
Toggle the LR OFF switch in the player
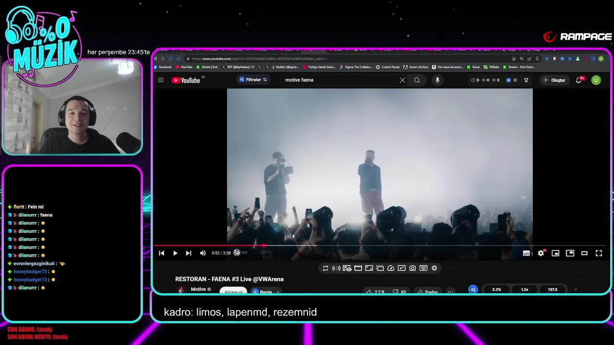click(x=241, y=253)
